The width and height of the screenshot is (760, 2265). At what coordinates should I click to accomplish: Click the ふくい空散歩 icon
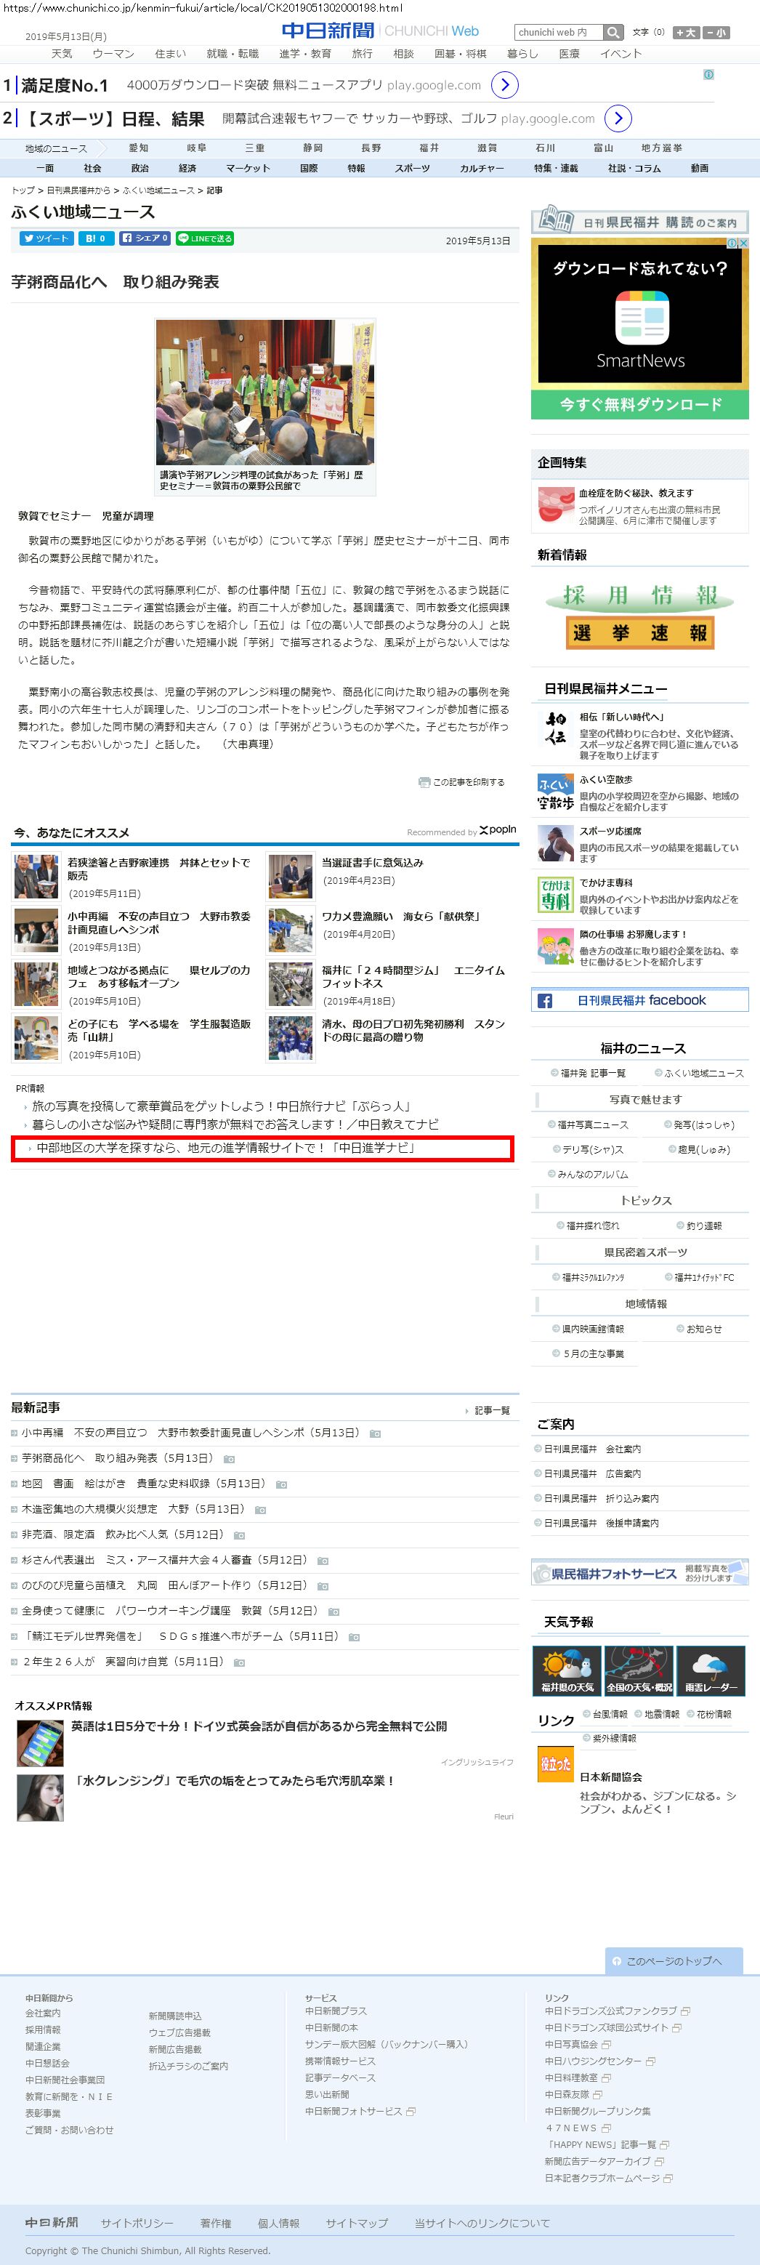(x=555, y=792)
